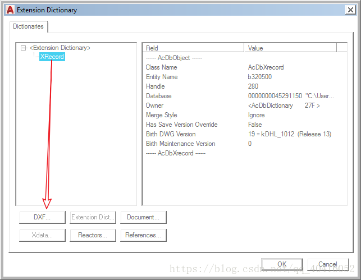Select the Database field row
Screen dimensions: 361x280
tap(245, 96)
